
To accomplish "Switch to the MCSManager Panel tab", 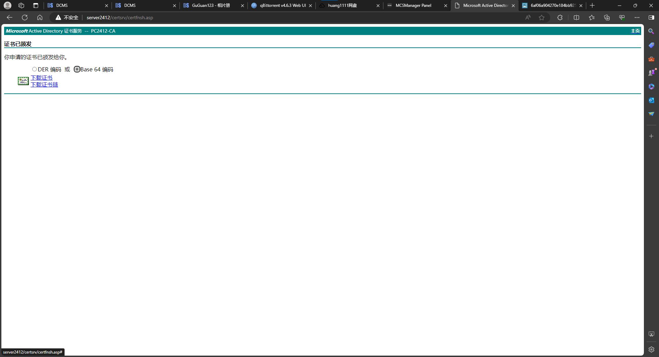I will 417,5.
